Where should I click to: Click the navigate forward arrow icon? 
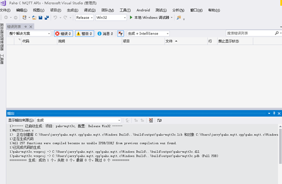pos(16,17)
